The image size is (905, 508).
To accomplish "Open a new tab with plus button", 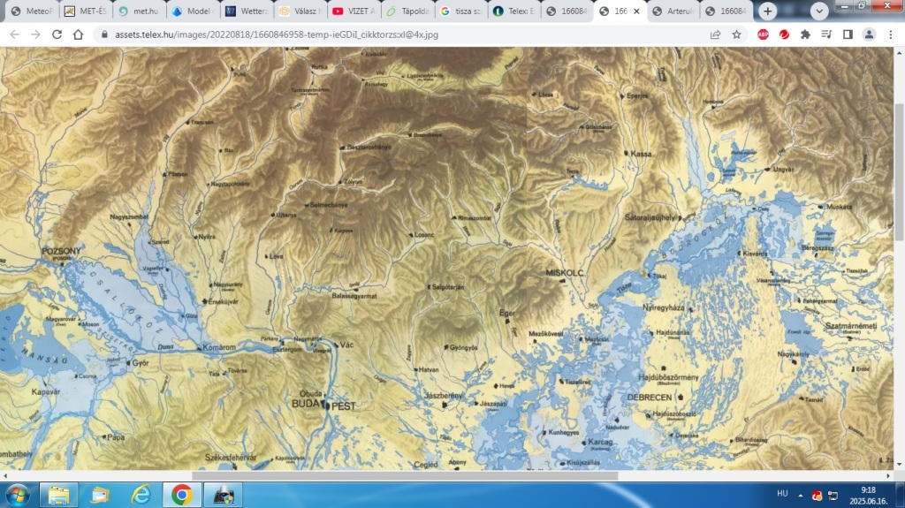I will (768, 11).
